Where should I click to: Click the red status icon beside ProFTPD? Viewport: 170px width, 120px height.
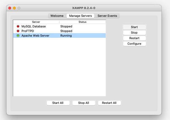click(x=18, y=31)
